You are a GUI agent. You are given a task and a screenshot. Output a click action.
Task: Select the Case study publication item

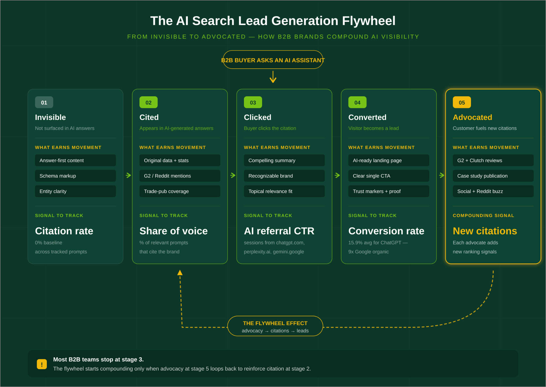493,176
